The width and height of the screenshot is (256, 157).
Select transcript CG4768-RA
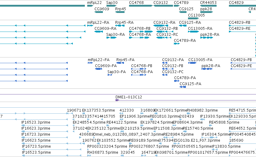(140, 35)
